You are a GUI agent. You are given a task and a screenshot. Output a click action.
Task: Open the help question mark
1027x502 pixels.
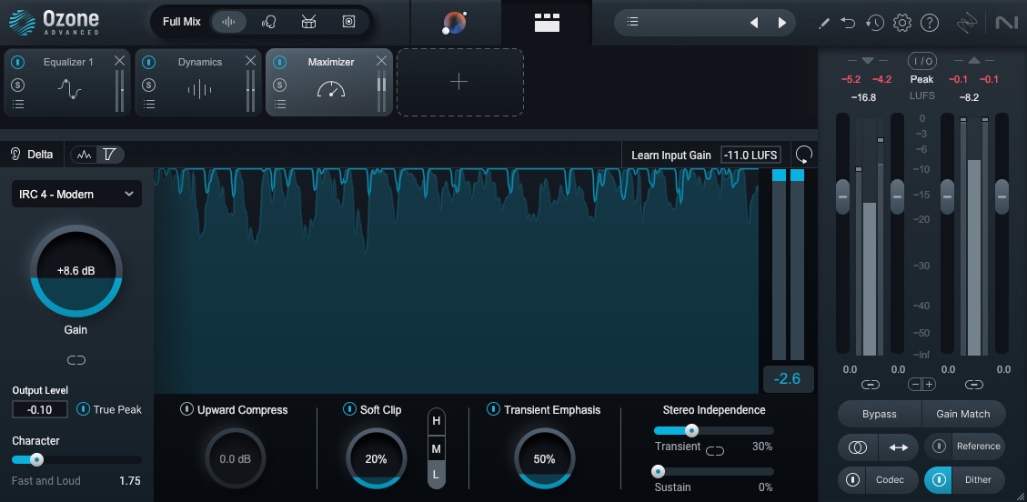[930, 23]
